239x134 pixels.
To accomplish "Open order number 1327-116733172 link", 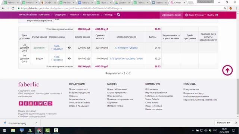I will pos(57,58).
